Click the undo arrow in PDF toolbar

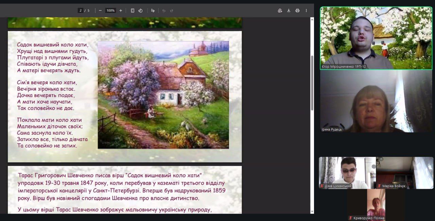click(164, 11)
